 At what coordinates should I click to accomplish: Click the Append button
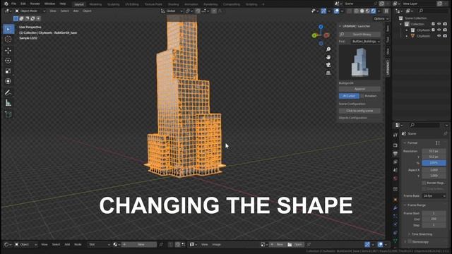pos(359,89)
